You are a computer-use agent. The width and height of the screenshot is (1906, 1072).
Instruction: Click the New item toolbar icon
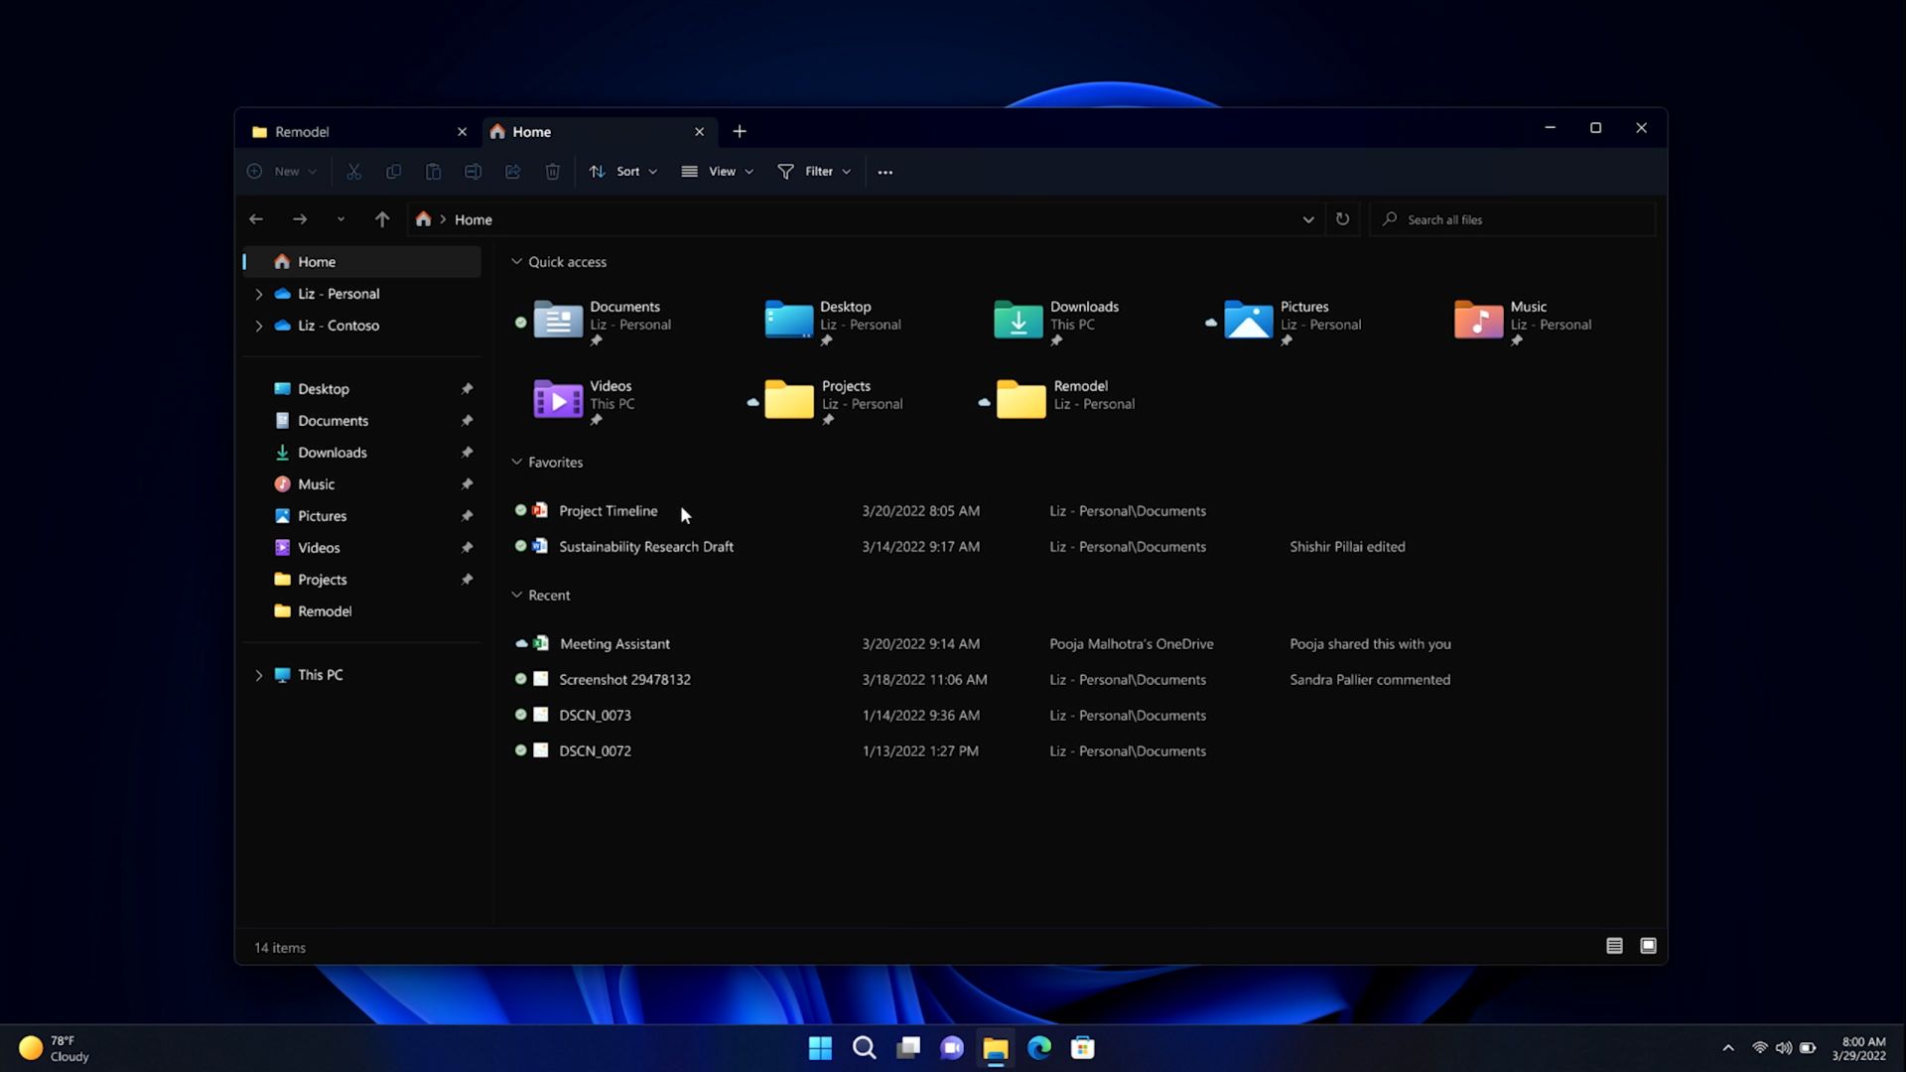280,170
